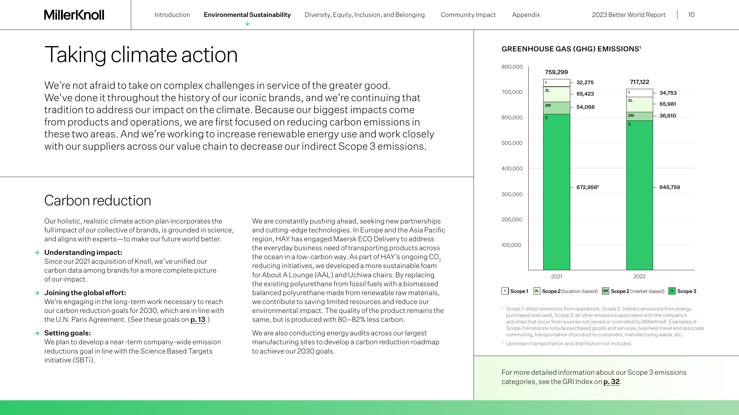Click the arrow beside Understanding impact

tap(37, 253)
